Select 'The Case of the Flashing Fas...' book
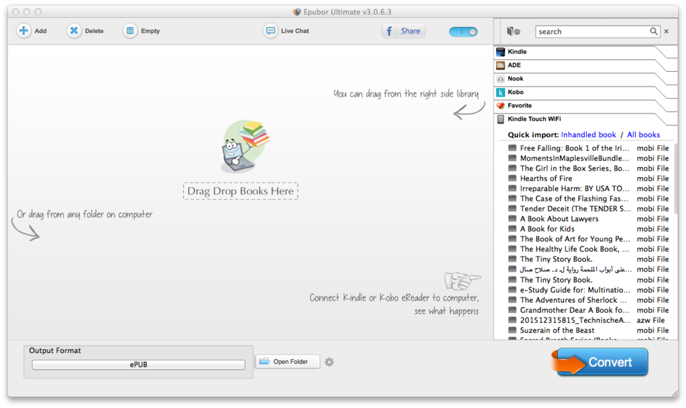This screenshot has height=408, width=686. 588,199
